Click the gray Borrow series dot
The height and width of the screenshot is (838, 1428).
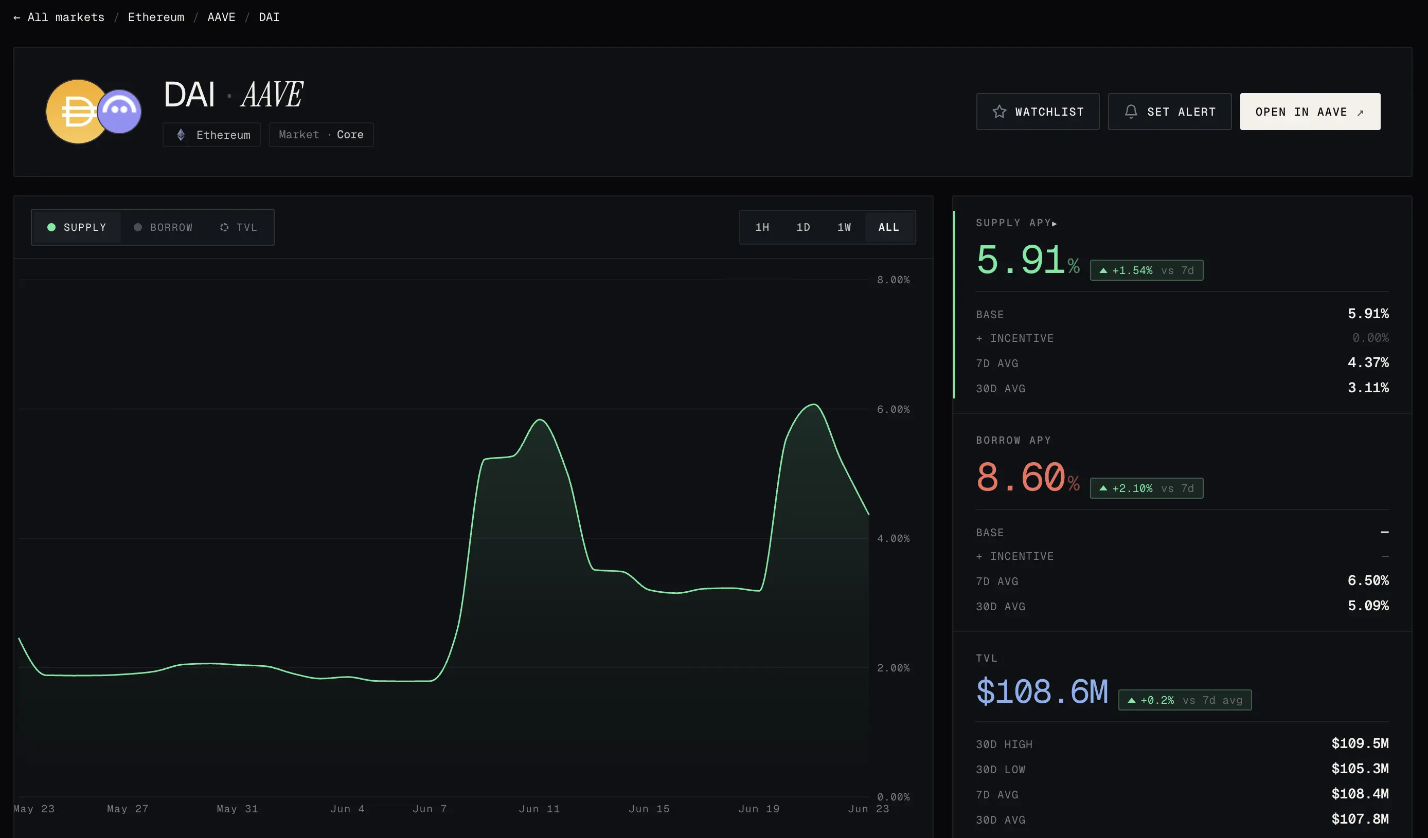click(x=138, y=227)
